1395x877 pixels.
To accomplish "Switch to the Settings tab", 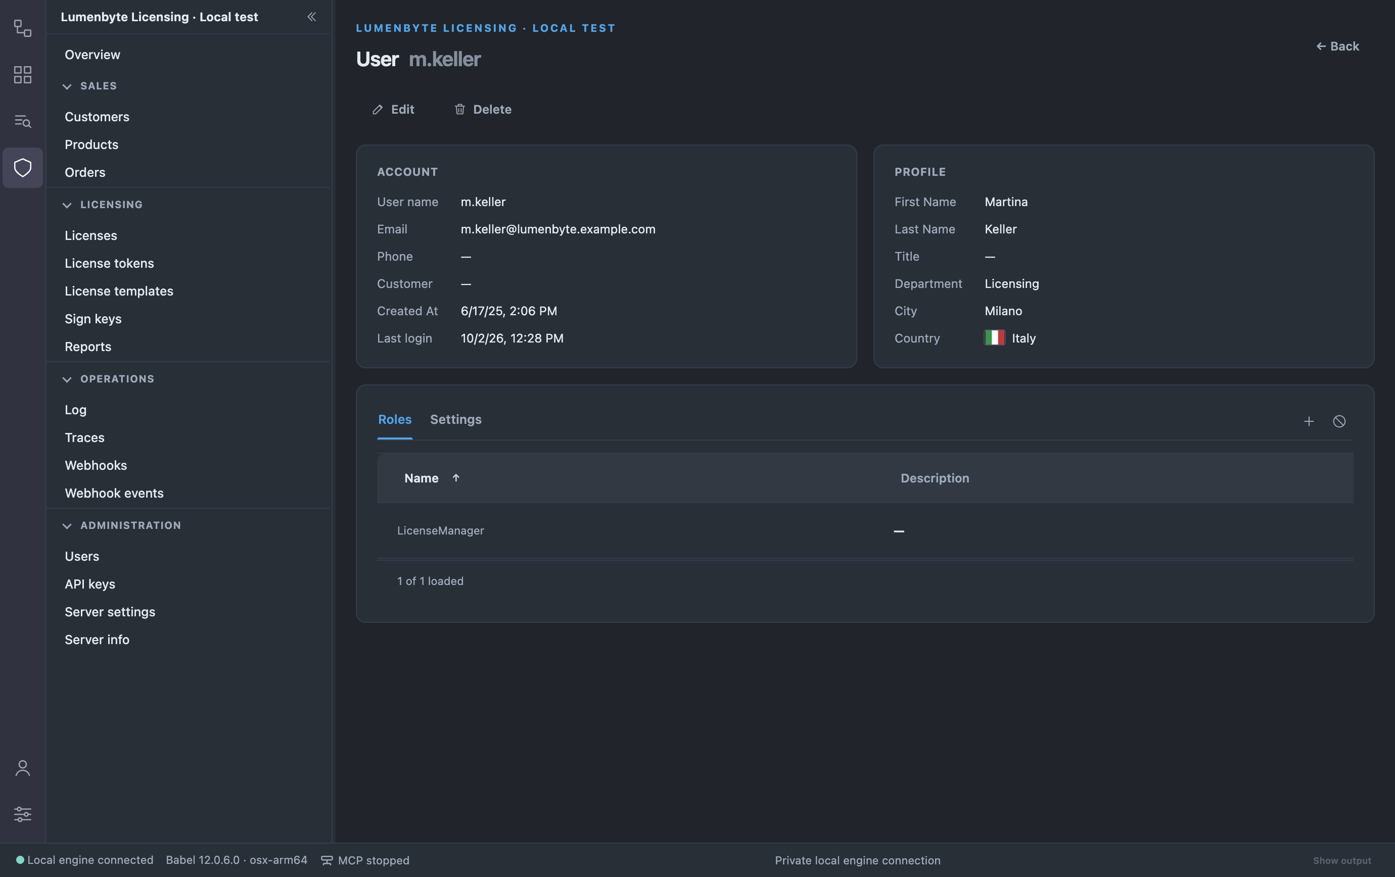I will coord(455,420).
